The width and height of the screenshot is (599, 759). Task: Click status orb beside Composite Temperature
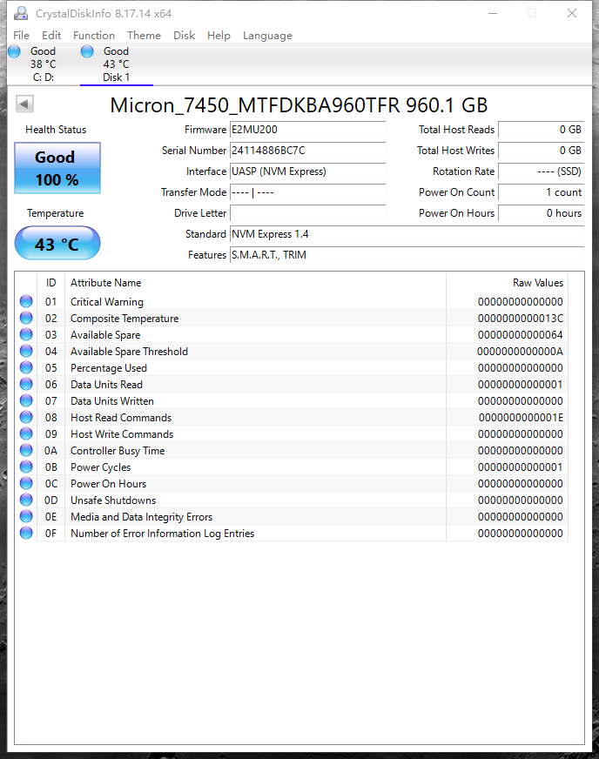click(x=26, y=318)
